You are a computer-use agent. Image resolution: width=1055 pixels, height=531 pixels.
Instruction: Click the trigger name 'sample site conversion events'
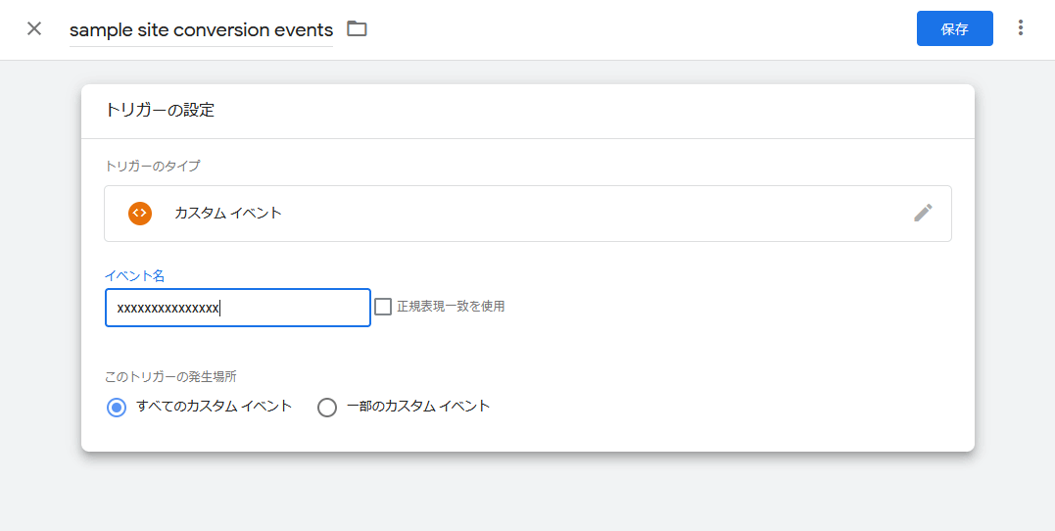click(201, 30)
